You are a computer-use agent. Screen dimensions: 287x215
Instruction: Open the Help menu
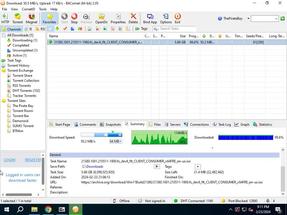coord(54,9)
